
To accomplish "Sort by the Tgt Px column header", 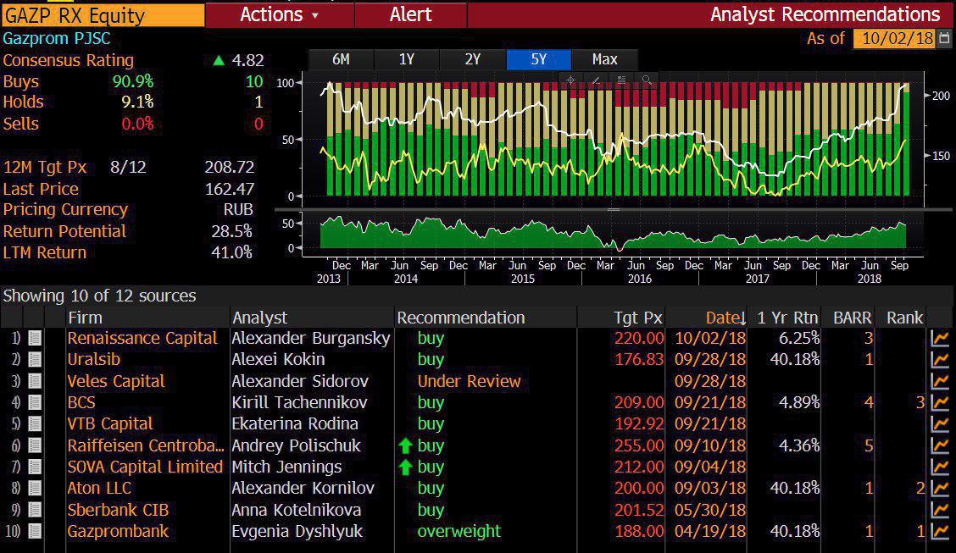I will [637, 318].
